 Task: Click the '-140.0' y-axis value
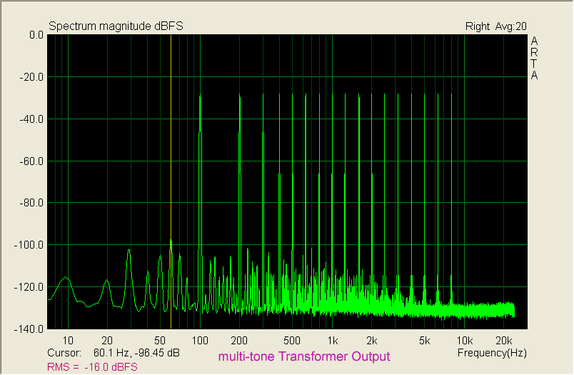(x=29, y=329)
